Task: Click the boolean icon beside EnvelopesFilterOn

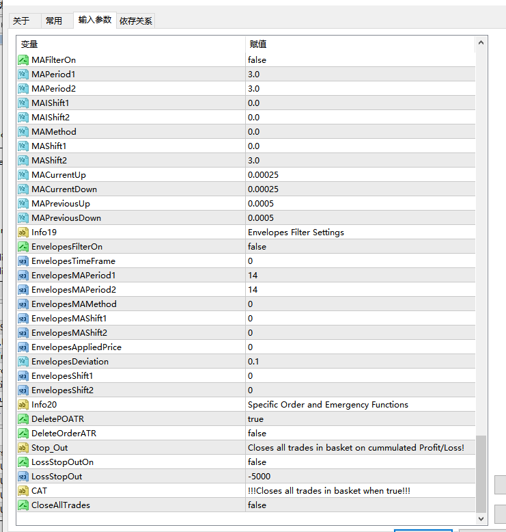Action: tap(23, 247)
